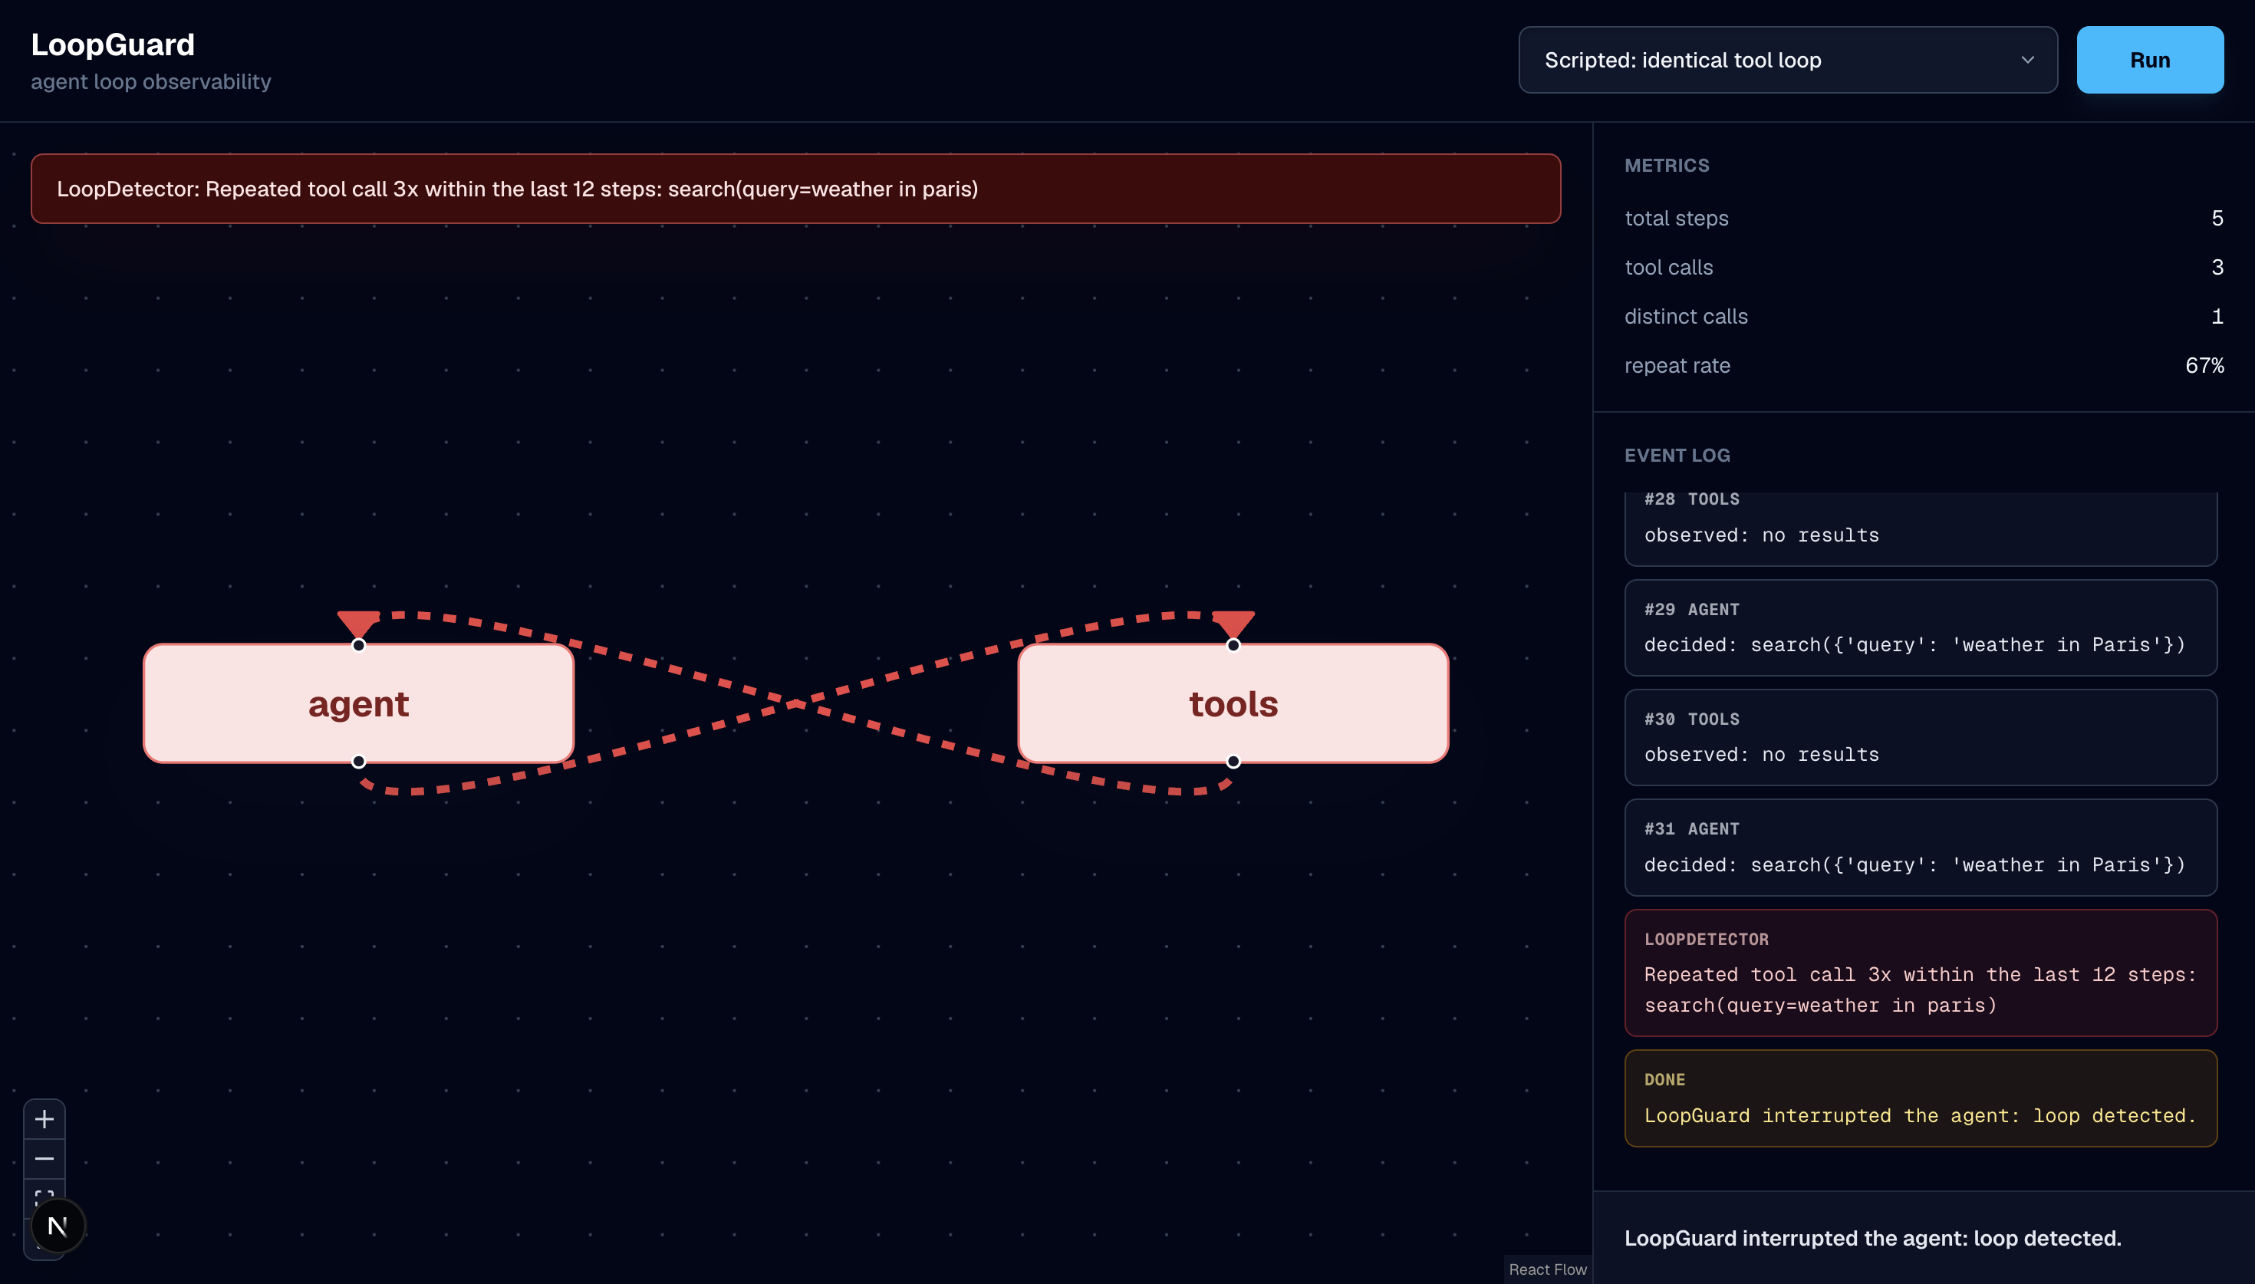The image size is (2255, 1284).
Task: Select the agent node in the graph
Action: click(359, 703)
